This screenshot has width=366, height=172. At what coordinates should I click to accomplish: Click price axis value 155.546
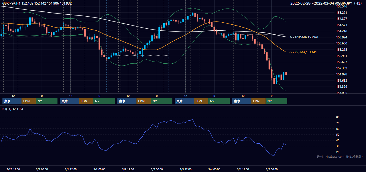(341, 6)
